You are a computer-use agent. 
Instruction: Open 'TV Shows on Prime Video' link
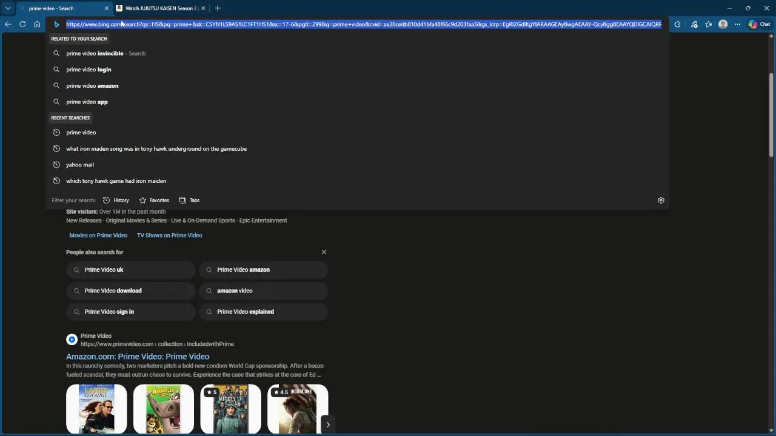click(169, 235)
